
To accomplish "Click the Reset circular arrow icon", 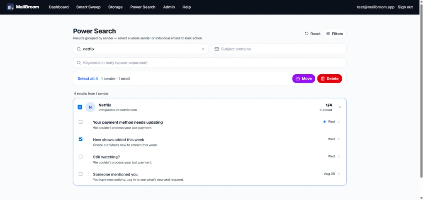I will pos(306,34).
